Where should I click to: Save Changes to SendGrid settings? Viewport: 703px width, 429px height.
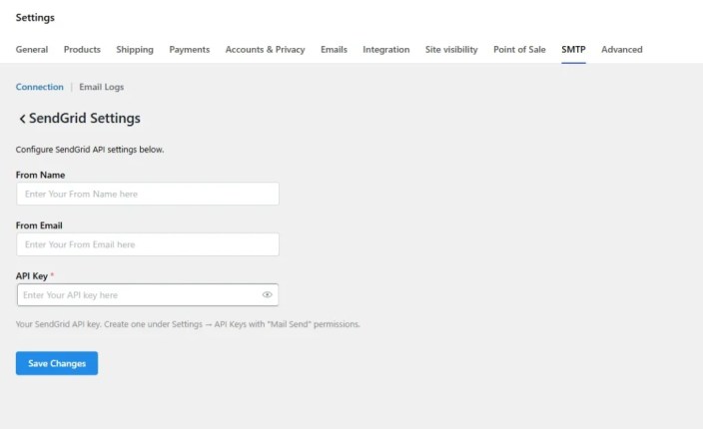click(x=57, y=363)
